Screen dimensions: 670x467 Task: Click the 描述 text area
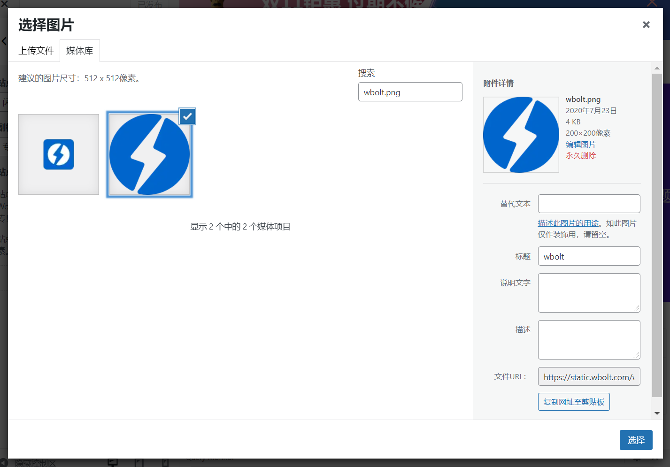589,340
